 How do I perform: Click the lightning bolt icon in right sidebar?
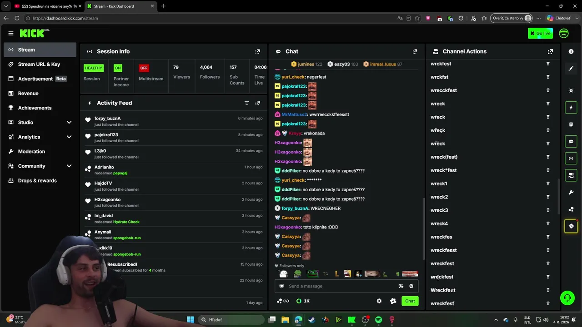[x=571, y=108]
